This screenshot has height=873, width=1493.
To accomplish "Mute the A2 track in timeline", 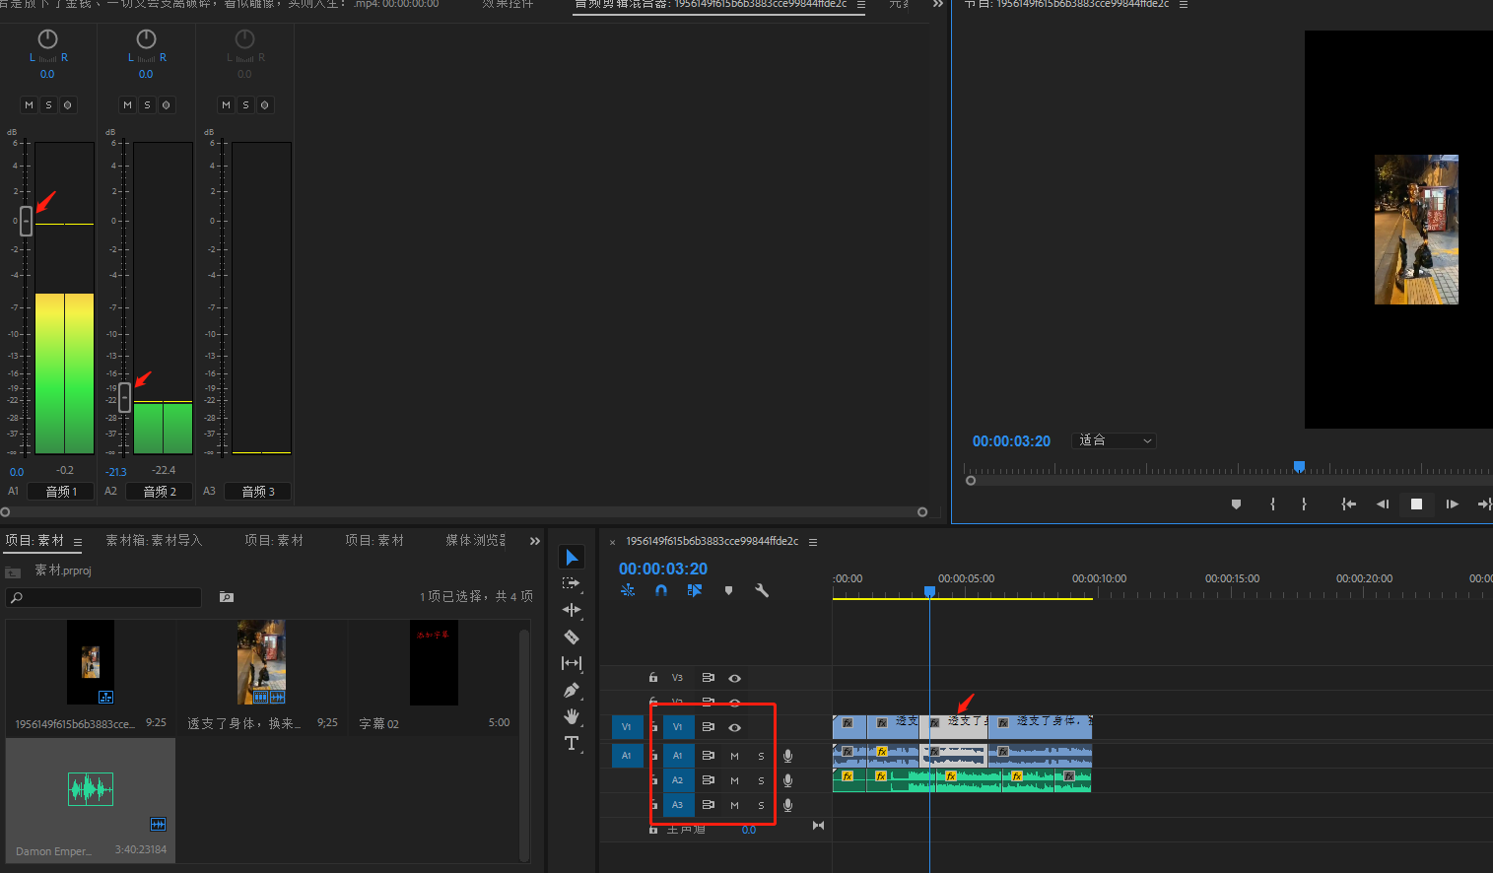I will click(734, 780).
